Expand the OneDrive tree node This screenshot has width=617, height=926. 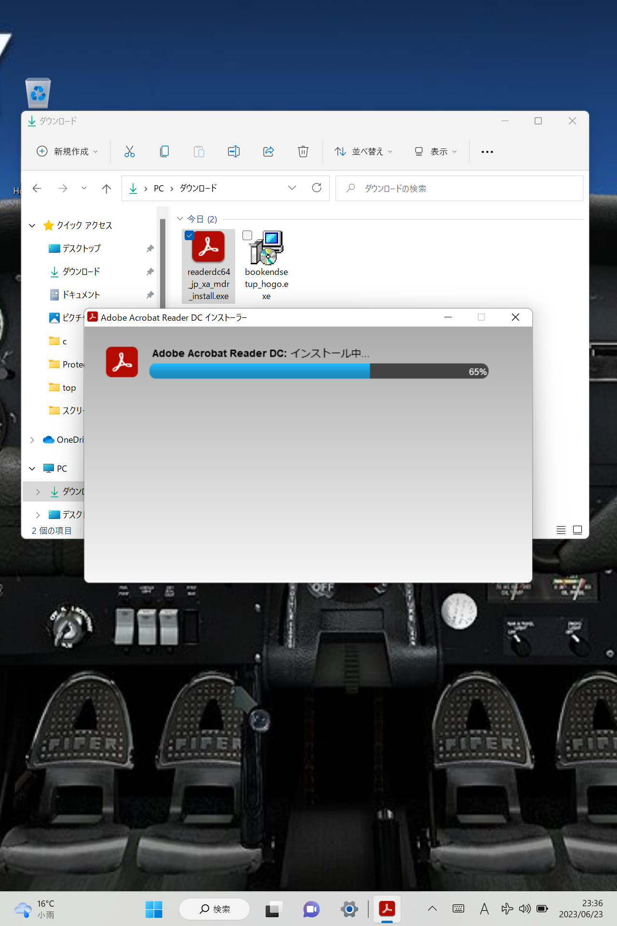(x=32, y=440)
